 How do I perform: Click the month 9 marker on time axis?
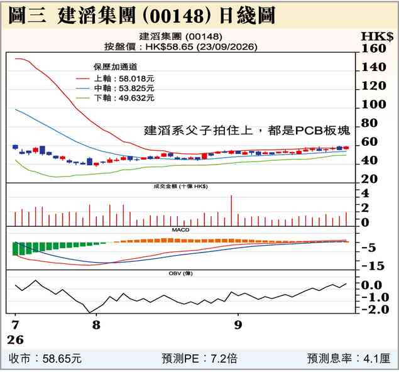[x=238, y=325]
